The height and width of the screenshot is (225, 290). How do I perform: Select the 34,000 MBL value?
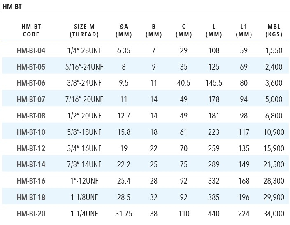[274, 214]
